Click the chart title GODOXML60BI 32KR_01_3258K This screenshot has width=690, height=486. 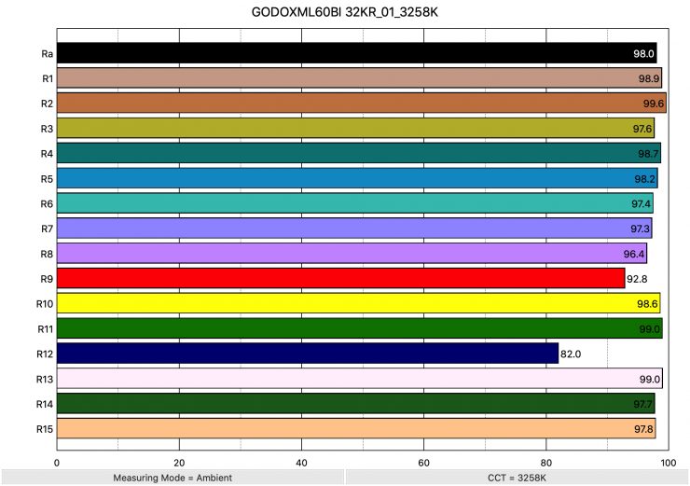click(344, 12)
